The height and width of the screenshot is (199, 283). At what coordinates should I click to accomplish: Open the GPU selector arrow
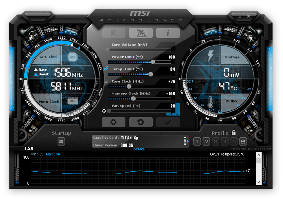(x=188, y=142)
